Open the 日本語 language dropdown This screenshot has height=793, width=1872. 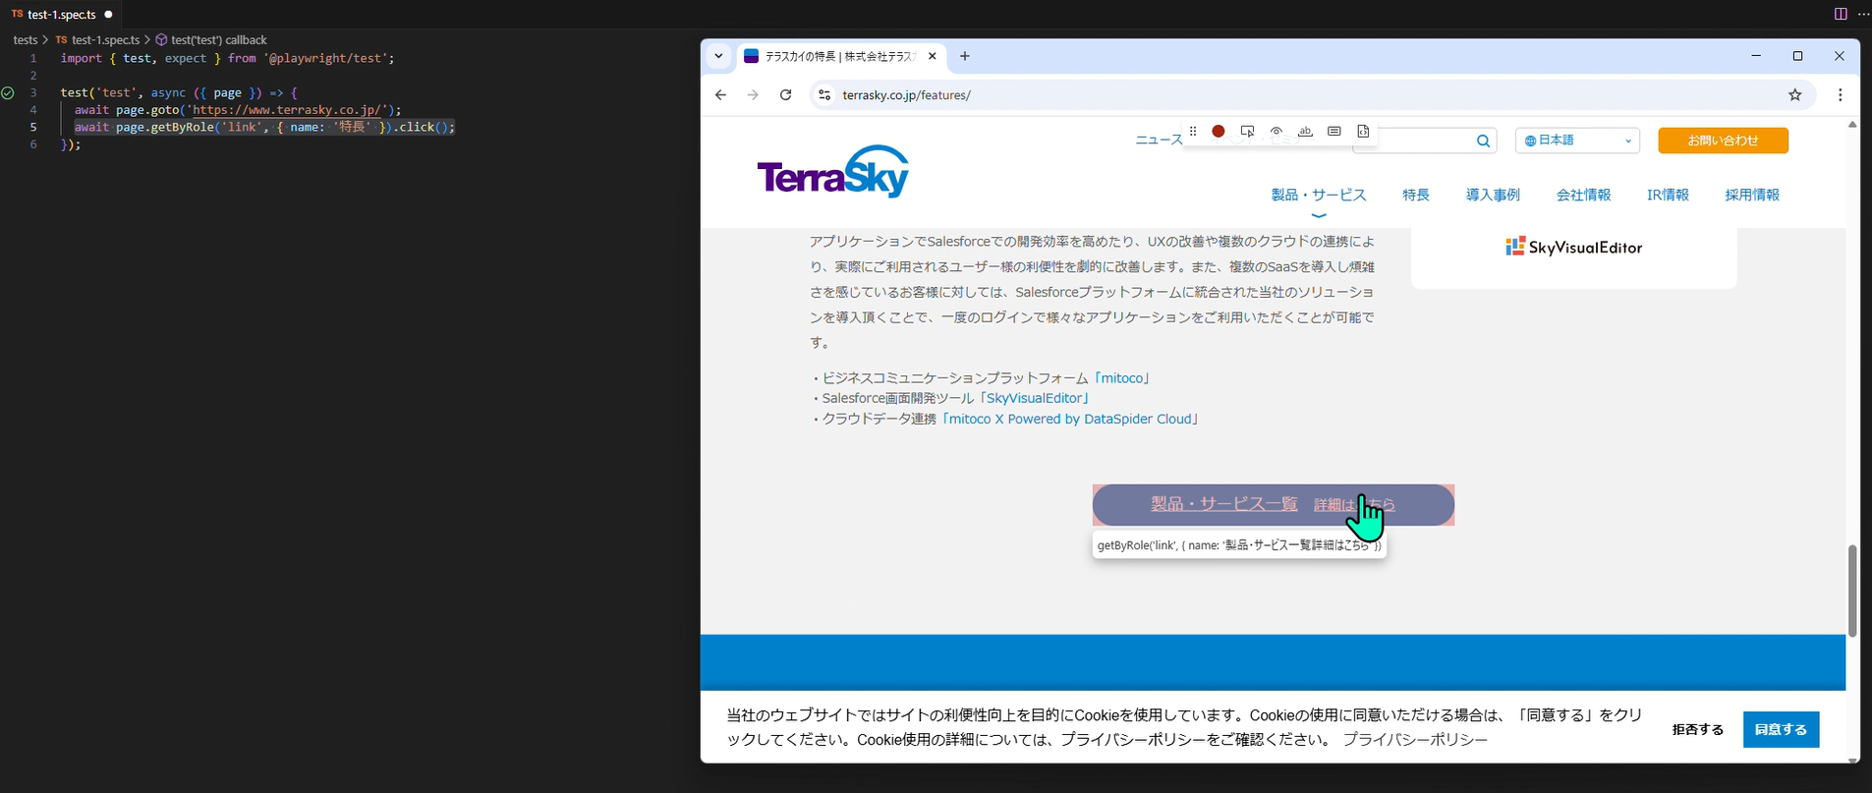(1577, 141)
